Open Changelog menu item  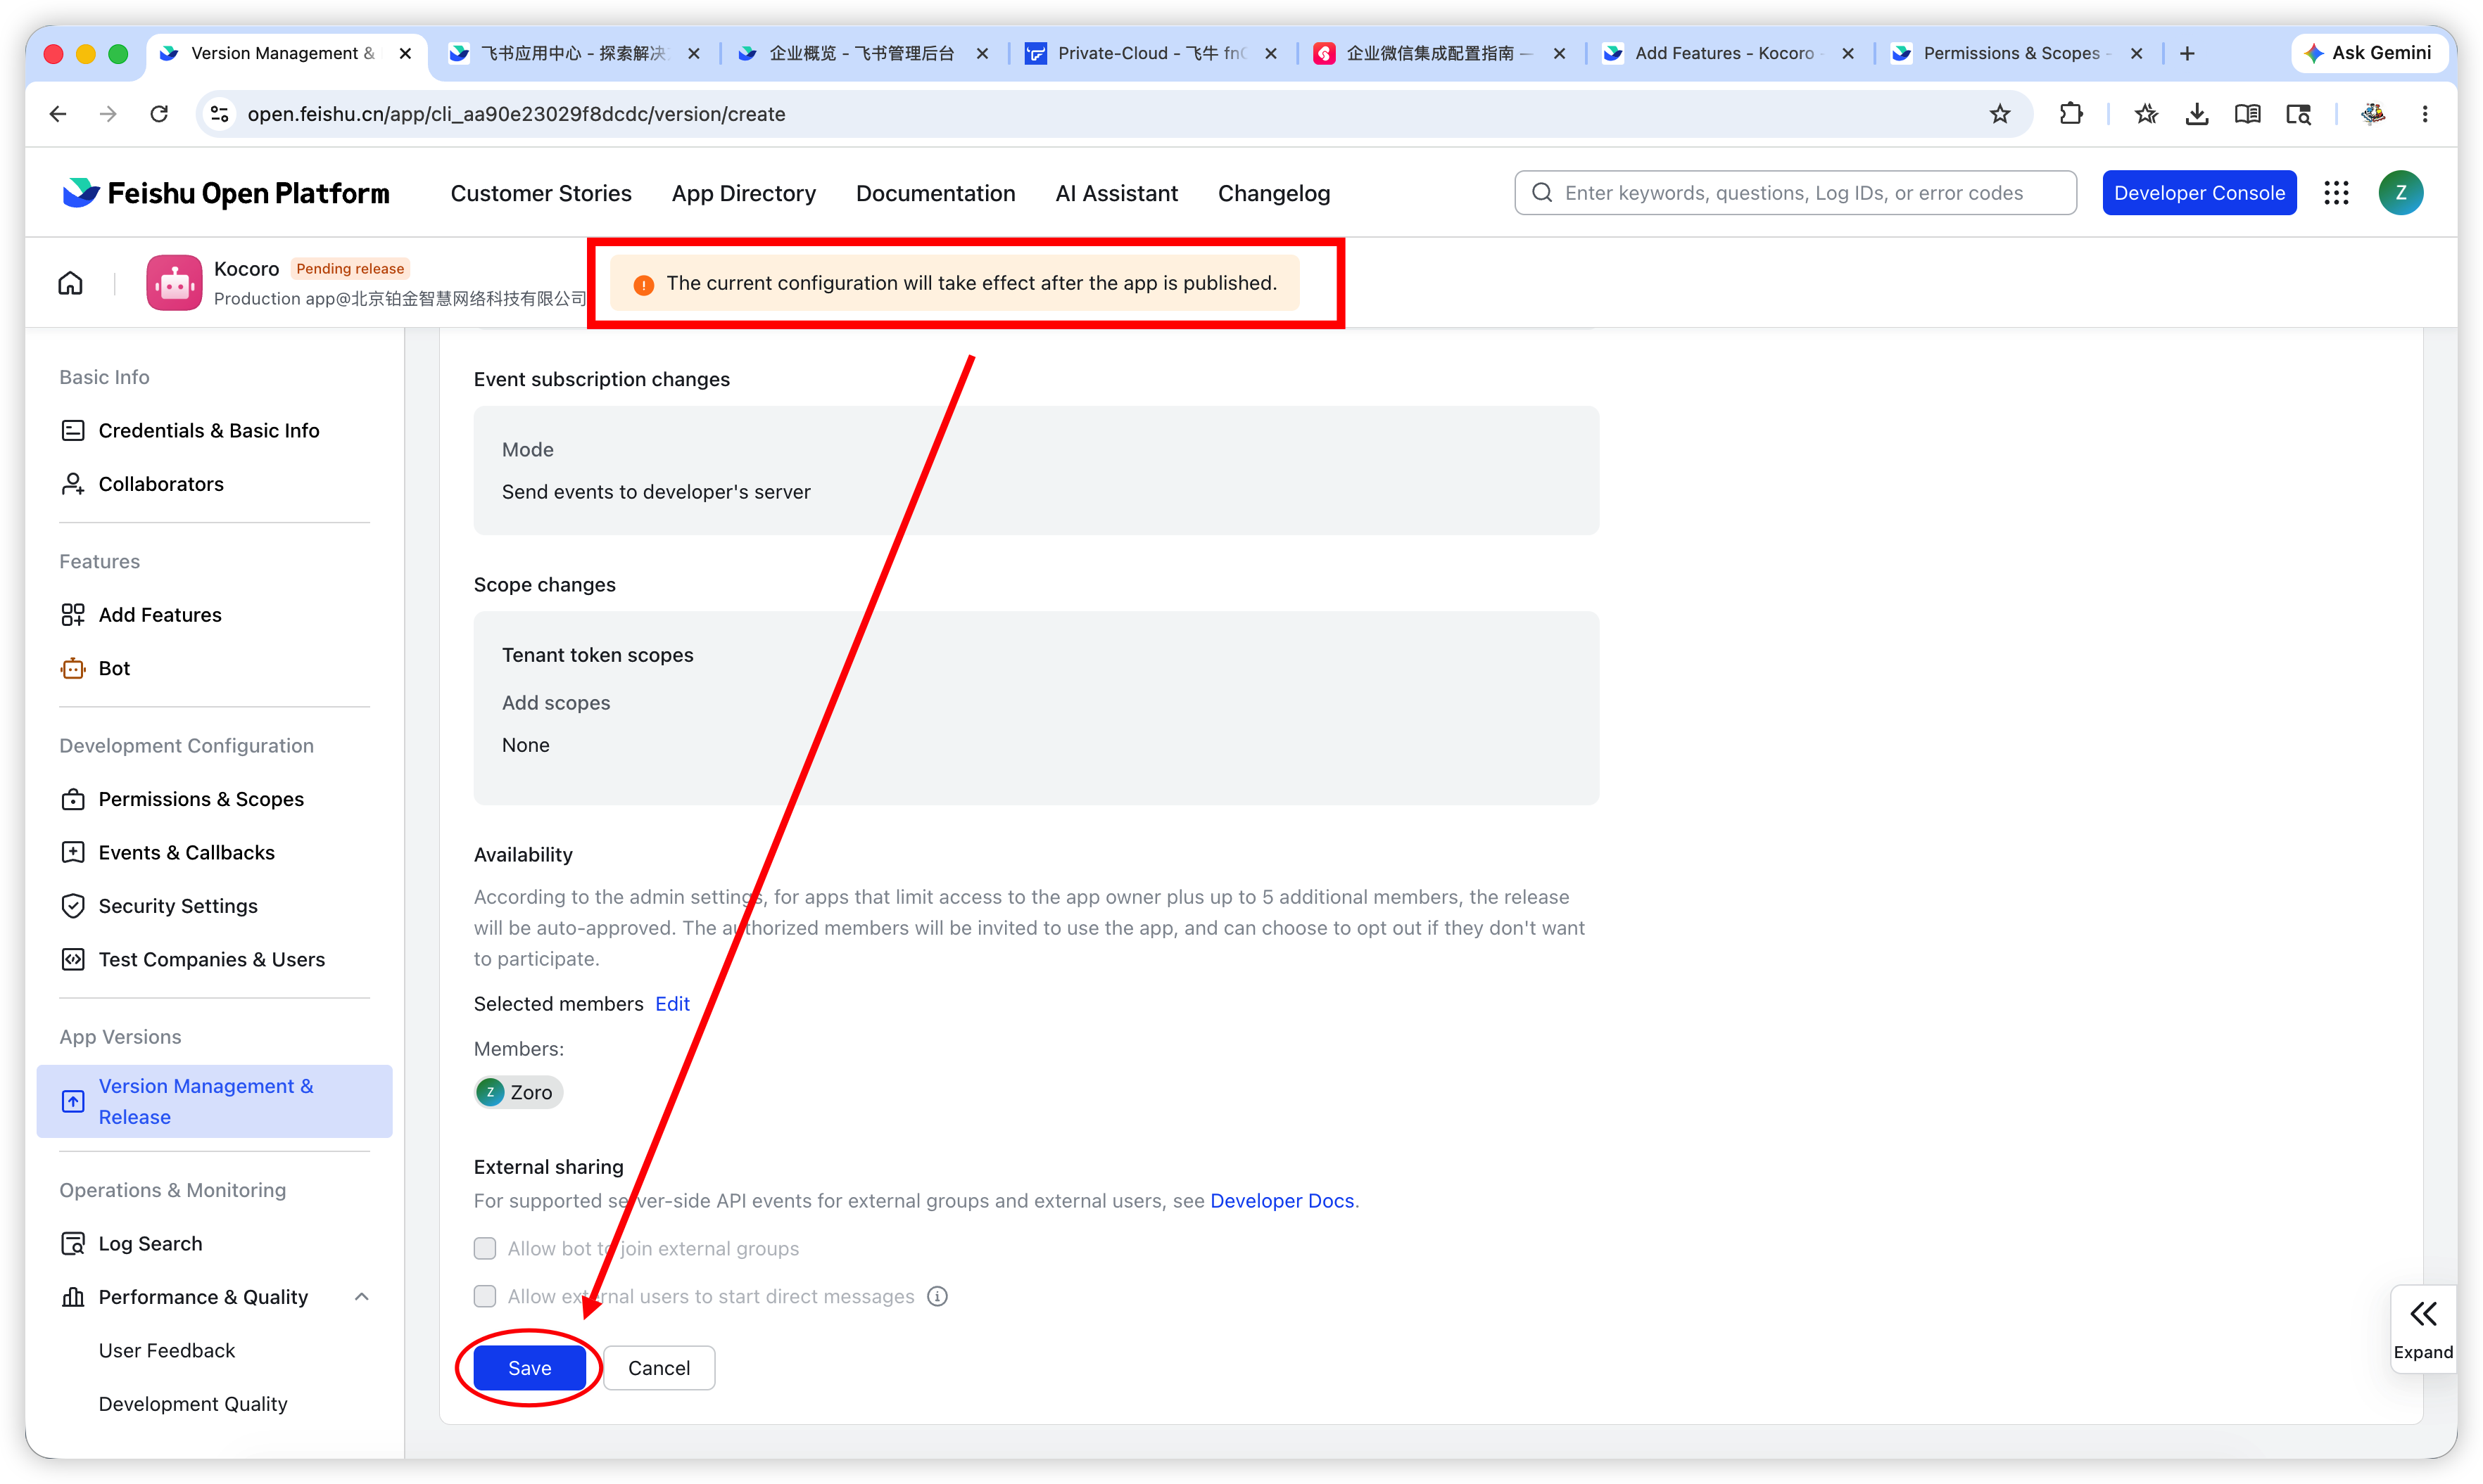coord(1273,193)
